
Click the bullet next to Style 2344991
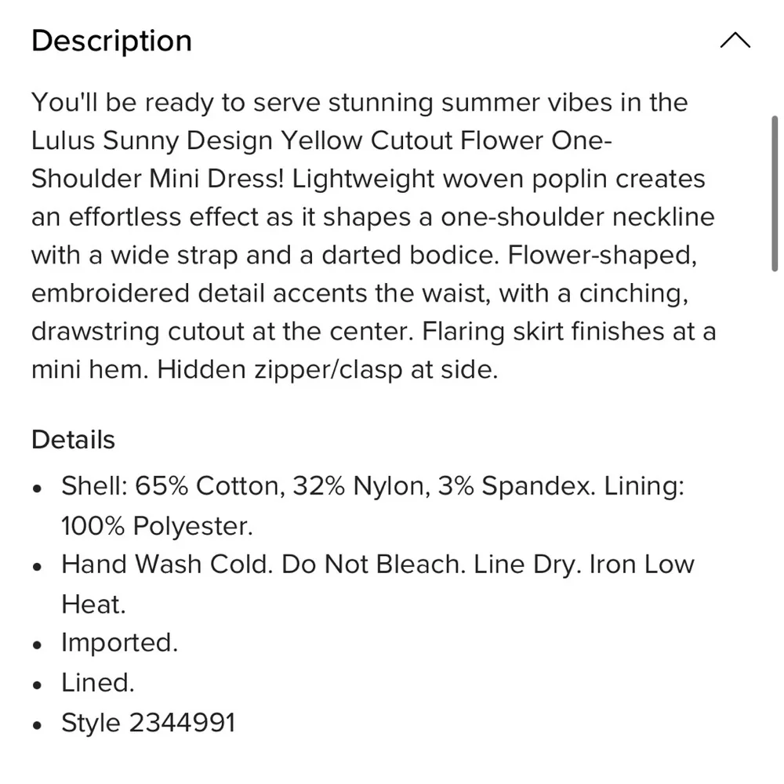pos(37,723)
